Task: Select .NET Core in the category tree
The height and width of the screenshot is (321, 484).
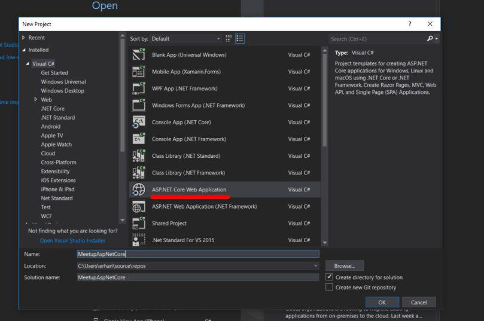Action: pyautogui.click(x=53, y=109)
